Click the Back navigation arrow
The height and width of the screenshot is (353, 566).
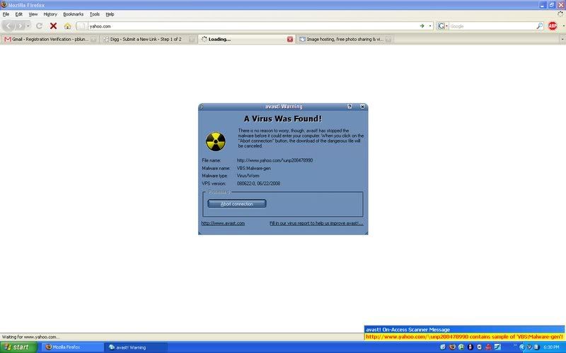click(10, 26)
